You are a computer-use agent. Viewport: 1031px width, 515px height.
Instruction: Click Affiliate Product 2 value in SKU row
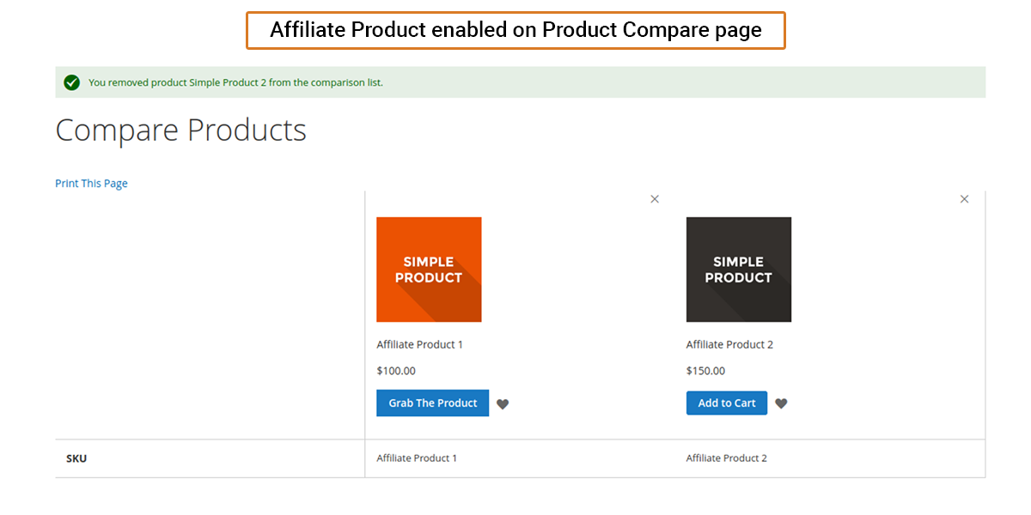pos(726,458)
